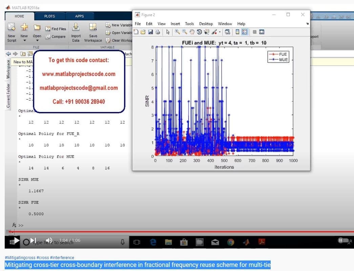Viewport: 354px width, 271px height.
Task: Click the #interference hashtag link
Action: click(62, 257)
